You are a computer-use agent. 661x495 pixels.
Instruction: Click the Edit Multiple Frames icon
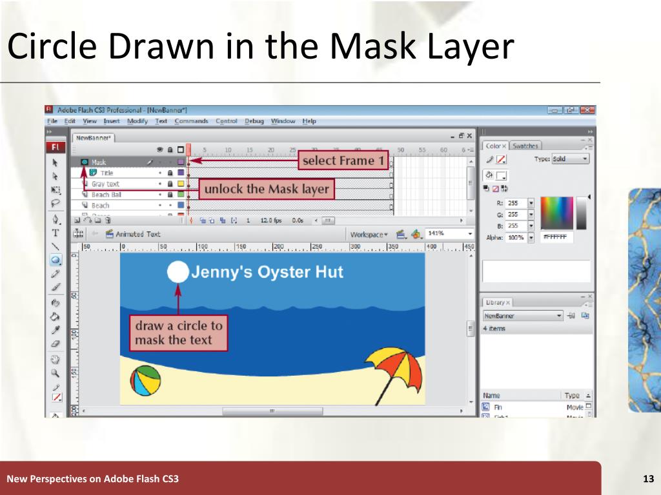[222, 220]
